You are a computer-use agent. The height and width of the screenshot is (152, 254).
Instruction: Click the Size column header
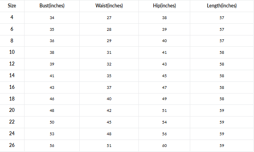point(12,6)
